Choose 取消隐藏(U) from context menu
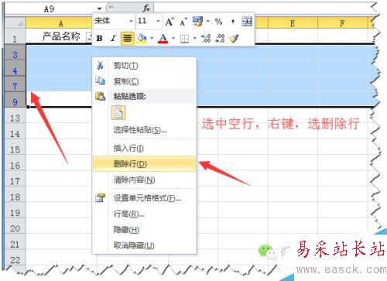Viewport: 387px width, 281px height. [145, 245]
